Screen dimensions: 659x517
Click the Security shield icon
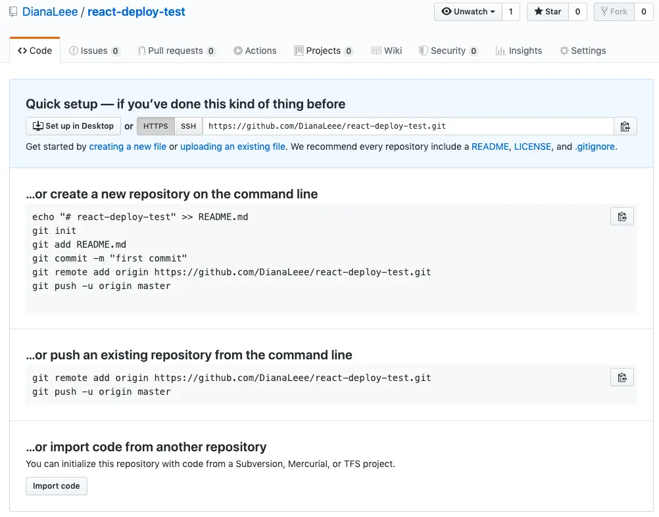point(424,51)
